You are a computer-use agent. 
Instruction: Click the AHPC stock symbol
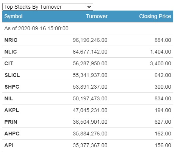click(12, 134)
